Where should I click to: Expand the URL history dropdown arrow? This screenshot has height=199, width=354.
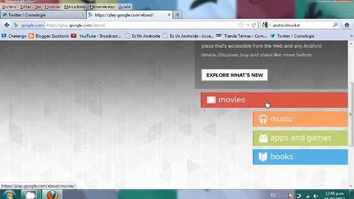click(x=248, y=25)
